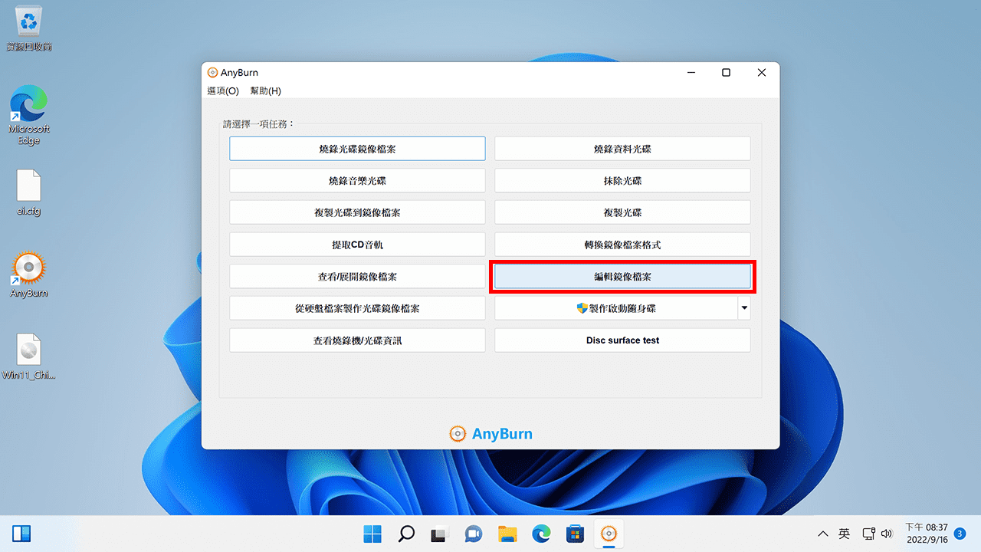981x552 pixels.
Task: Run the Disc surface test
Action: point(622,340)
